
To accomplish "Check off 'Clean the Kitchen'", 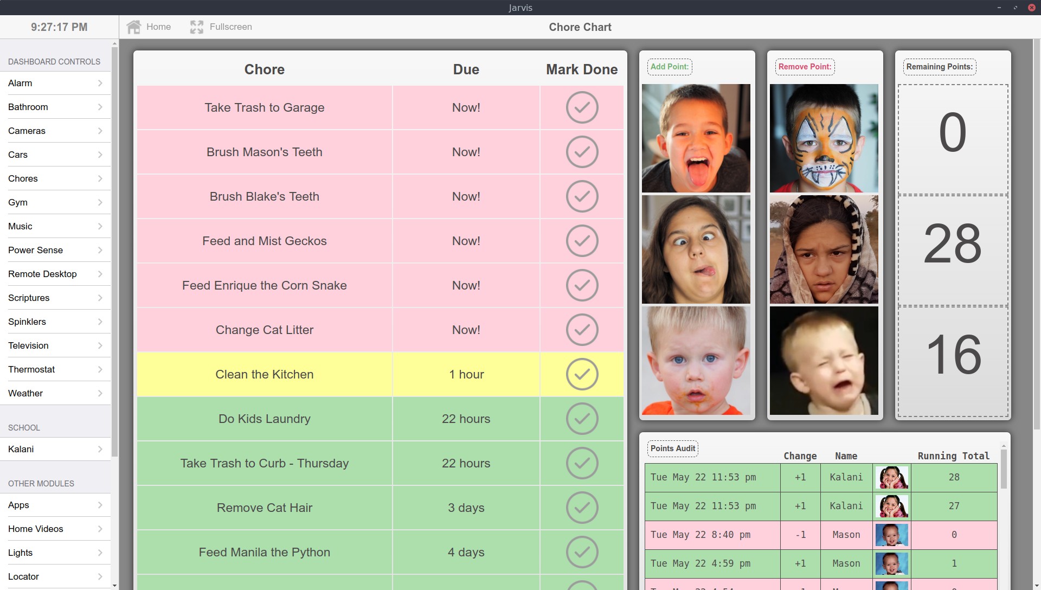I will tap(582, 374).
